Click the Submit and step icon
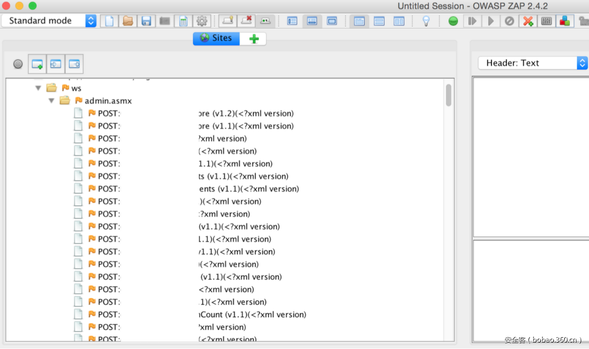The width and height of the screenshot is (589, 349). 472,21
